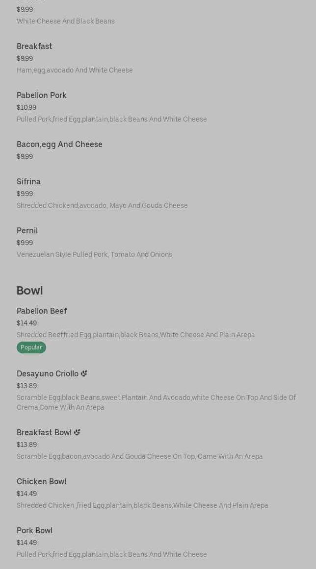Select the Pabellon Beef bowl
Screen dimensions: 316x569
42,311
